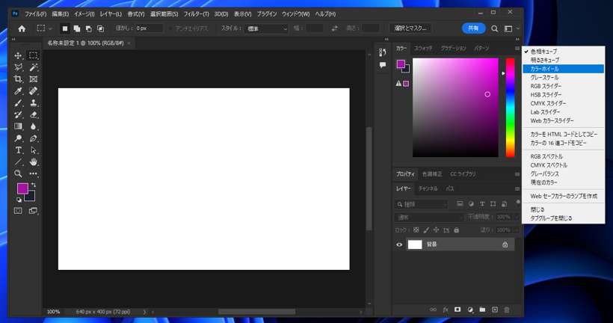The width and height of the screenshot is (613, 323).
Task: Select the Path Selection arrow tool
Action: pos(33,150)
